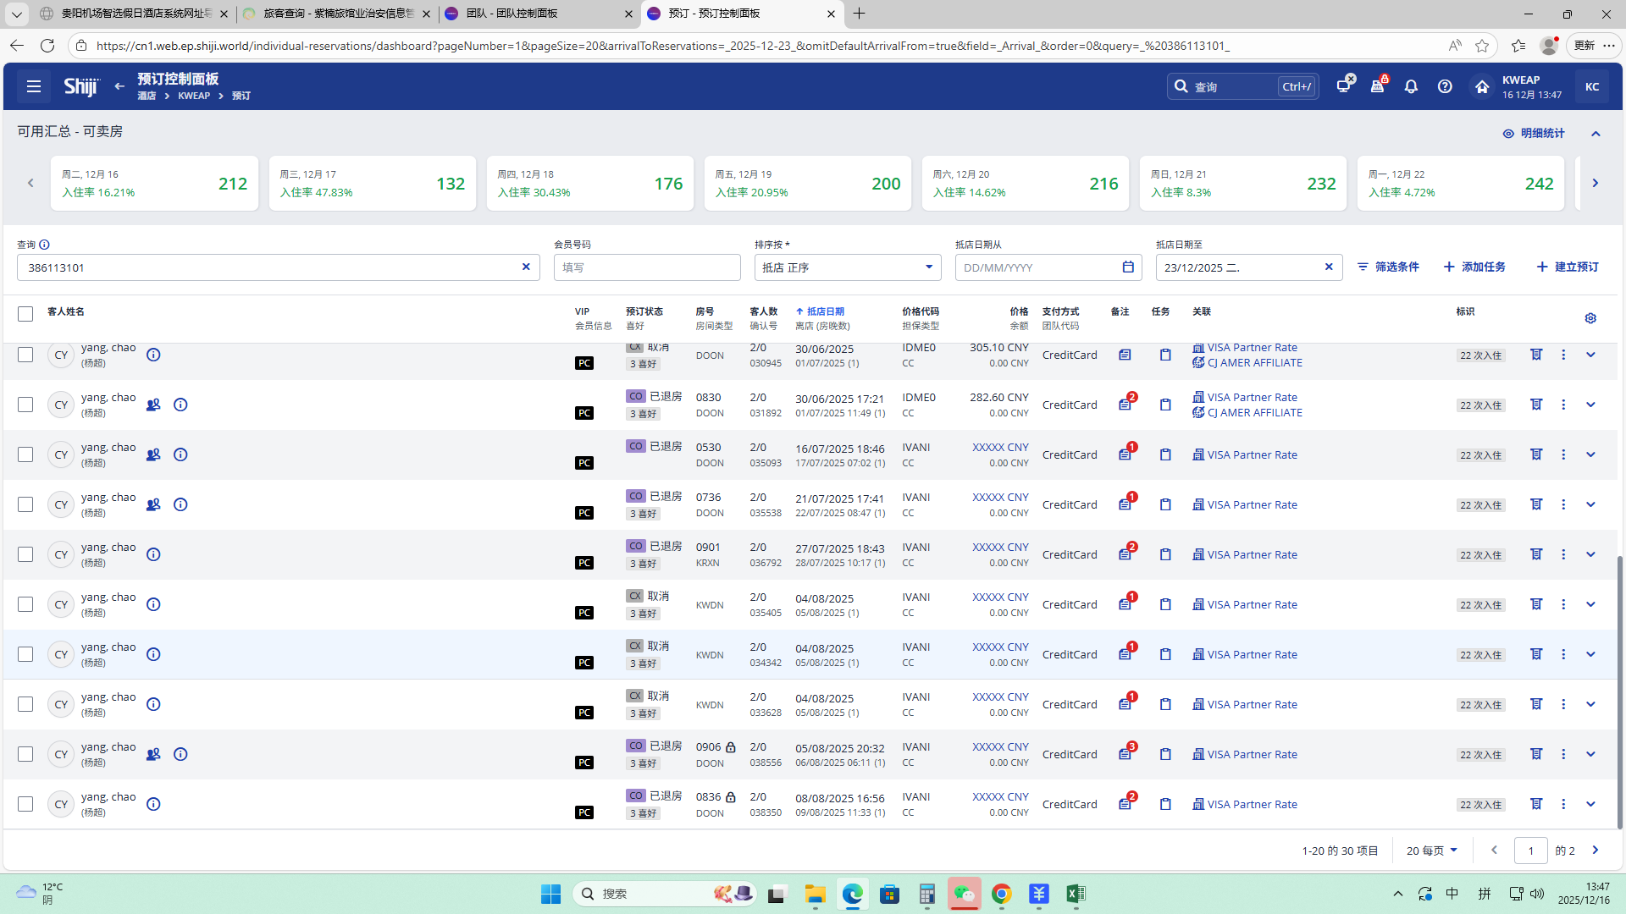
Task: Expand the row for room 0836 reservation
Action: [1590, 804]
